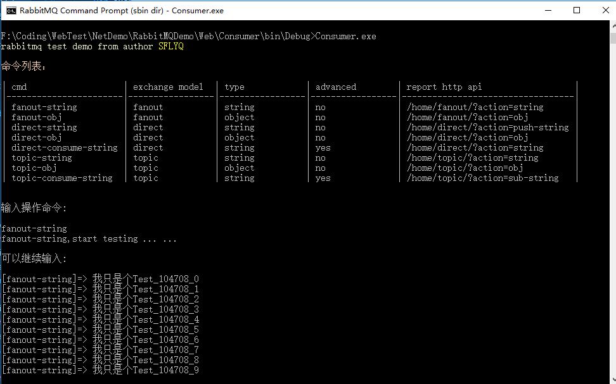The image size is (616, 384).
Task: Click the 'advanced' column header
Action: [336, 87]
